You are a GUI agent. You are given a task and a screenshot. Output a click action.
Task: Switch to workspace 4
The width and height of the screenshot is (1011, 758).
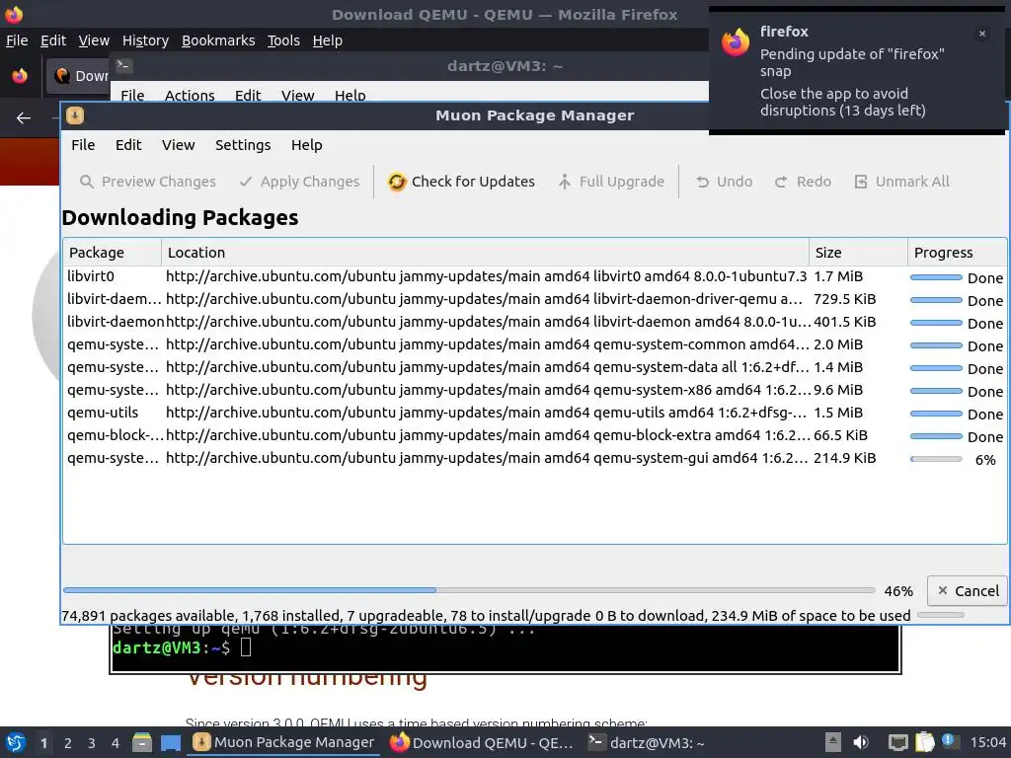tap(116, 743)
